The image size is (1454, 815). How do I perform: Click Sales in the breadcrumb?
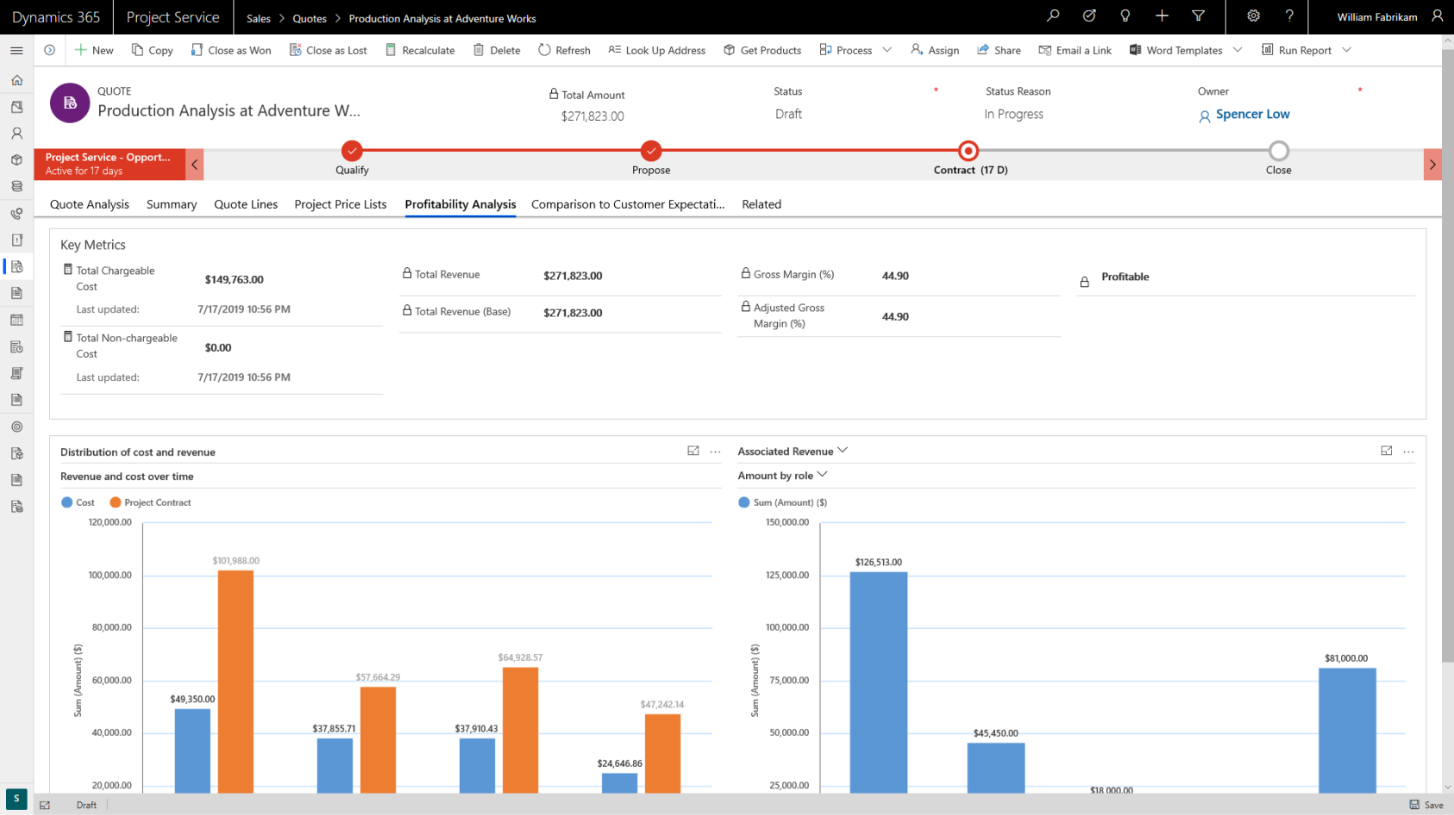pos(259,18)
